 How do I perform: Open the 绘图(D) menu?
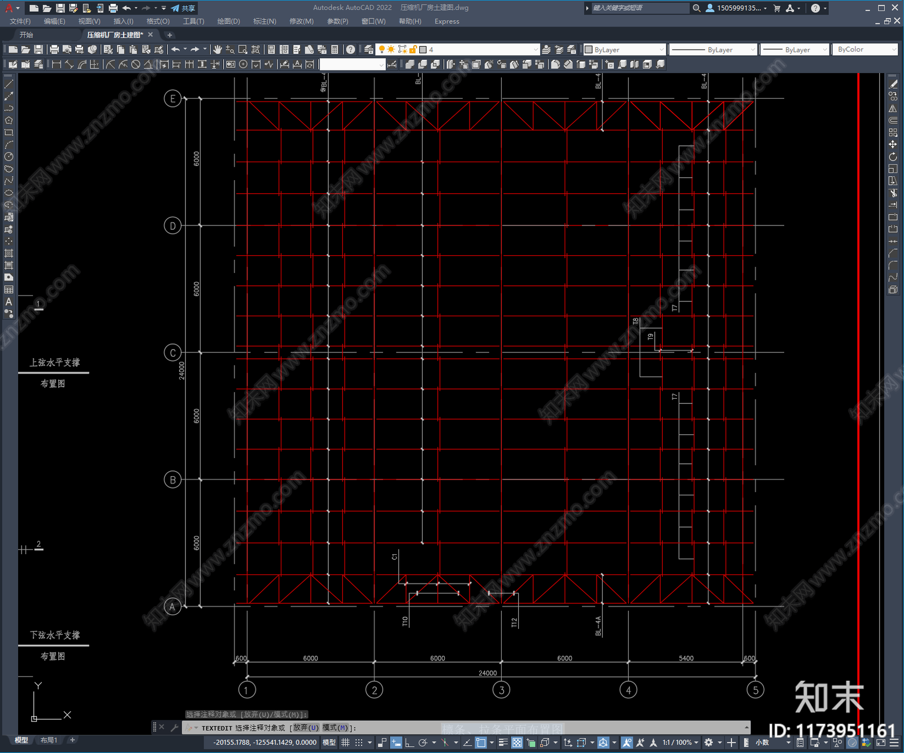[x=228, y=21]
